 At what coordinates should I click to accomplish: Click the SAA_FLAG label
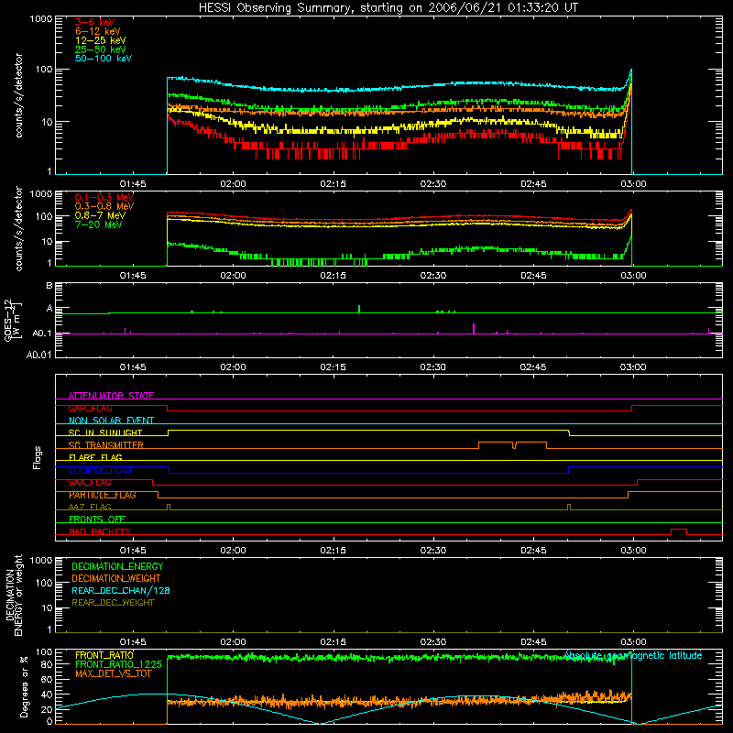(90, 483)
